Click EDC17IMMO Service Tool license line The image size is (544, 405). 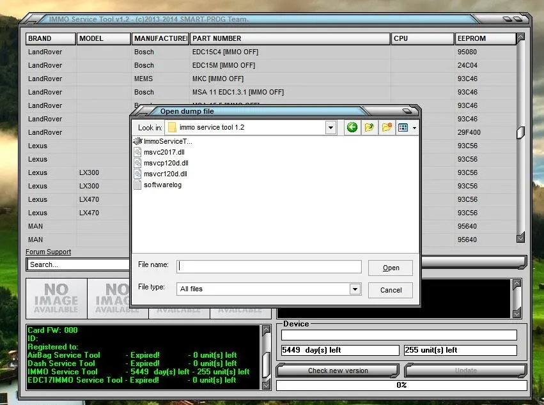click(132, 380)
